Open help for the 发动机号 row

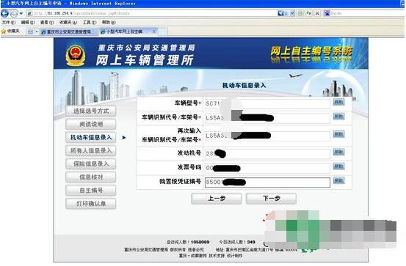(x=338, y=152)
